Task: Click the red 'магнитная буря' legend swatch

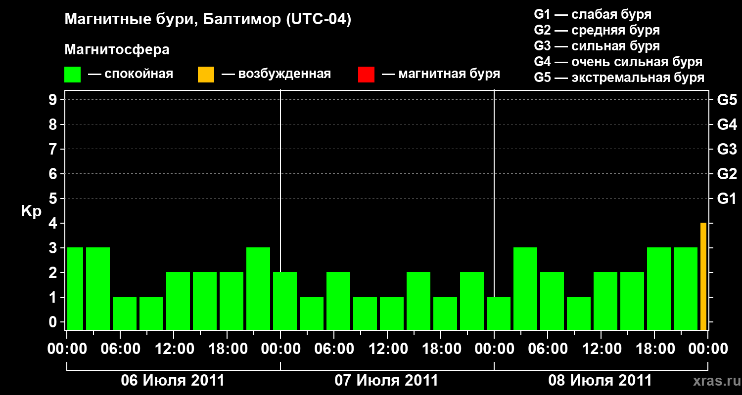Action: coord(366,75)
